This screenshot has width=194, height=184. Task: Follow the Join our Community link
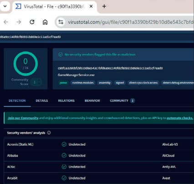23,118
